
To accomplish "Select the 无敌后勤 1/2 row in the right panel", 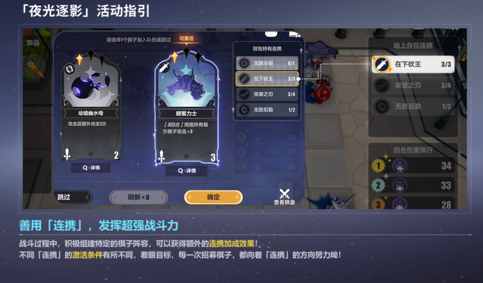I will coord(413,107).
